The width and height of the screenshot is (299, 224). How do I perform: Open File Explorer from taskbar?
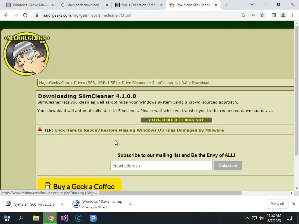tap(36, 218)
